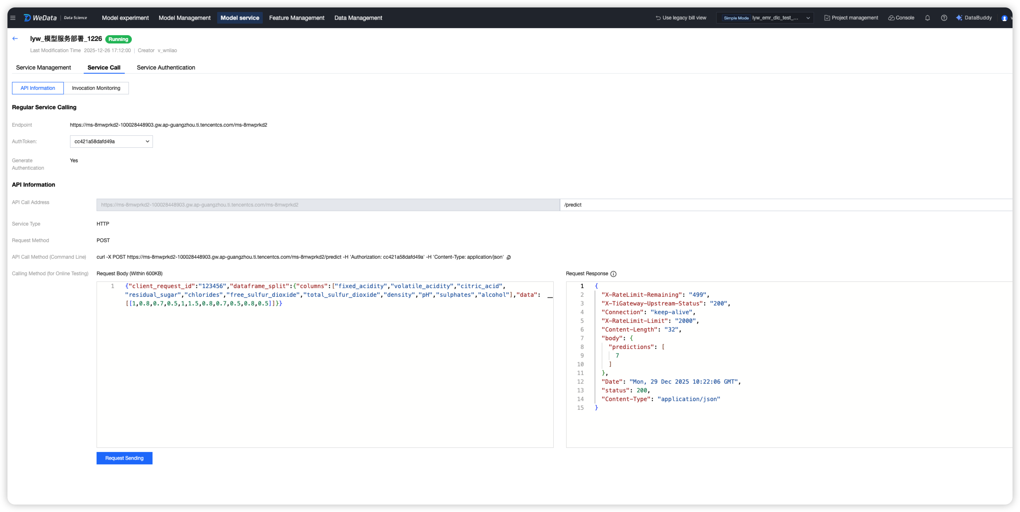Click the Request Sending button
This screenshot has width=1020, height=512.
(124, 458)
